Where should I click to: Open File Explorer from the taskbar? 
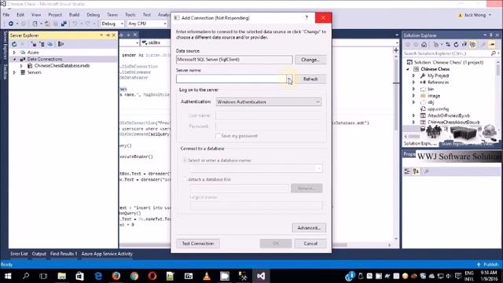[61, 276]
